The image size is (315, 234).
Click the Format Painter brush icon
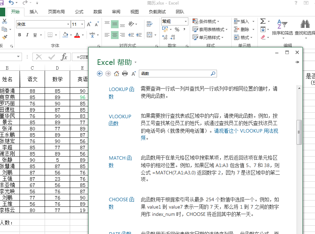pyautogui.click(x=5, y=37)
